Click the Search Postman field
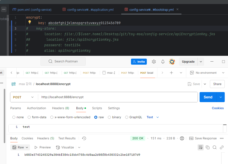 (x=63, y=61)
